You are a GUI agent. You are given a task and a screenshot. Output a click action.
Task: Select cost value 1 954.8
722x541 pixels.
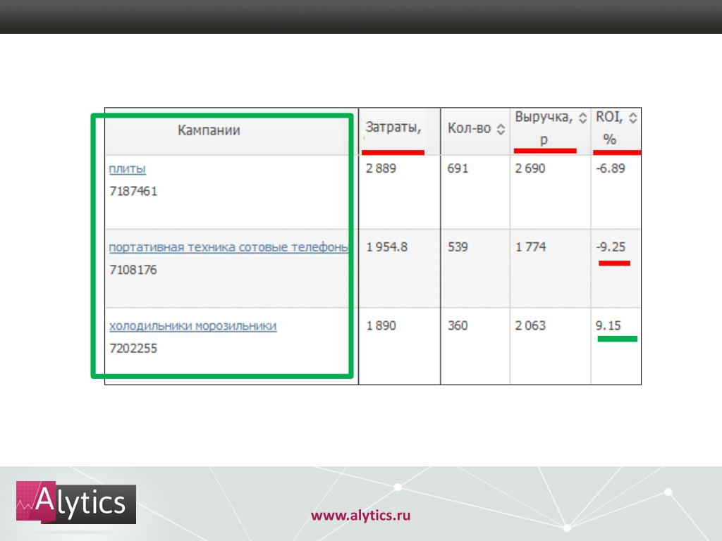(x=387, y=247)
